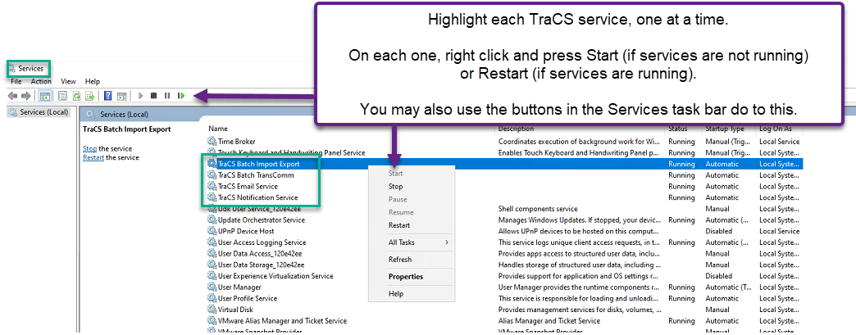Choose Restart from the context menu

point(399,225)
